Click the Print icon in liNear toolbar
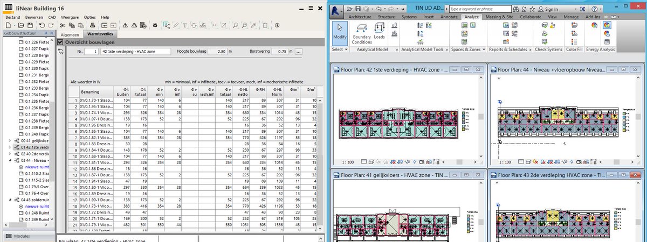This screenshot has height=242, width=647. (x=92, y=25)
